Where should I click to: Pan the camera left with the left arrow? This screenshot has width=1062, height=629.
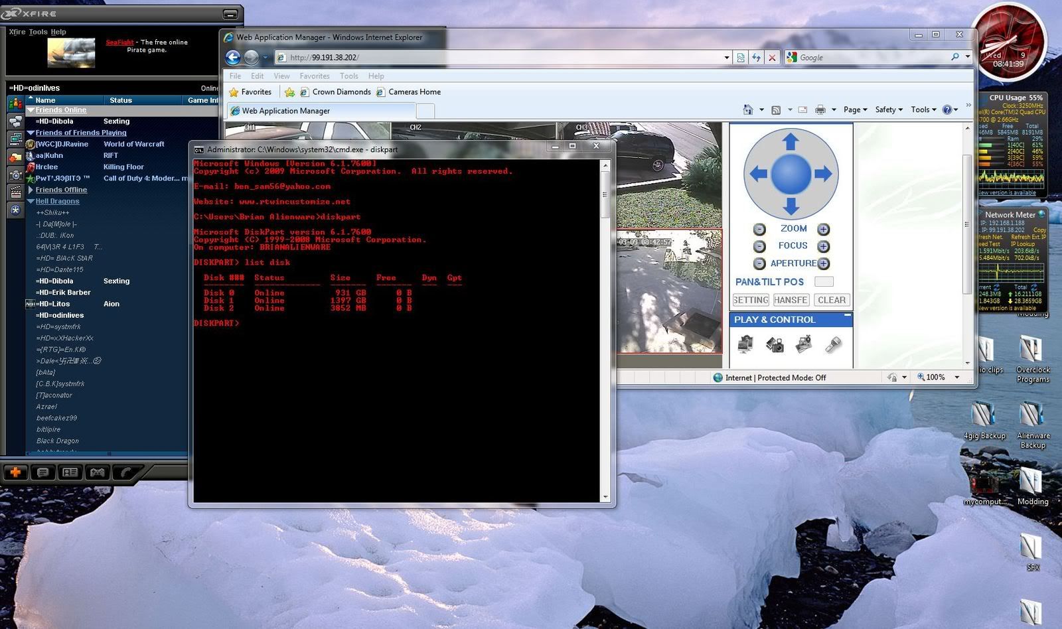[x=758, y=174]
